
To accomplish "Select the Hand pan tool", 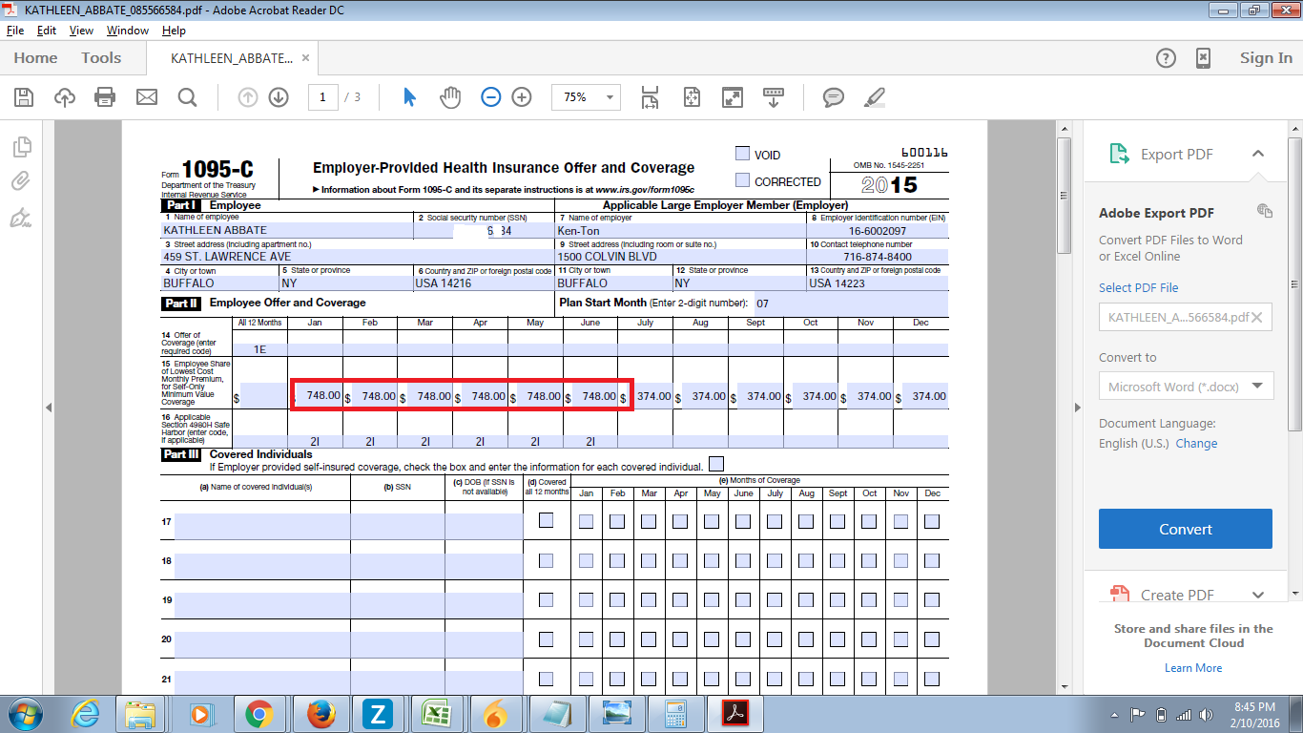I will click(450, 96).
